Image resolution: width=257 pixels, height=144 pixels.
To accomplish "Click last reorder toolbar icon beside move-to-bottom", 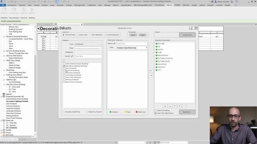I will tap(184, 106).
